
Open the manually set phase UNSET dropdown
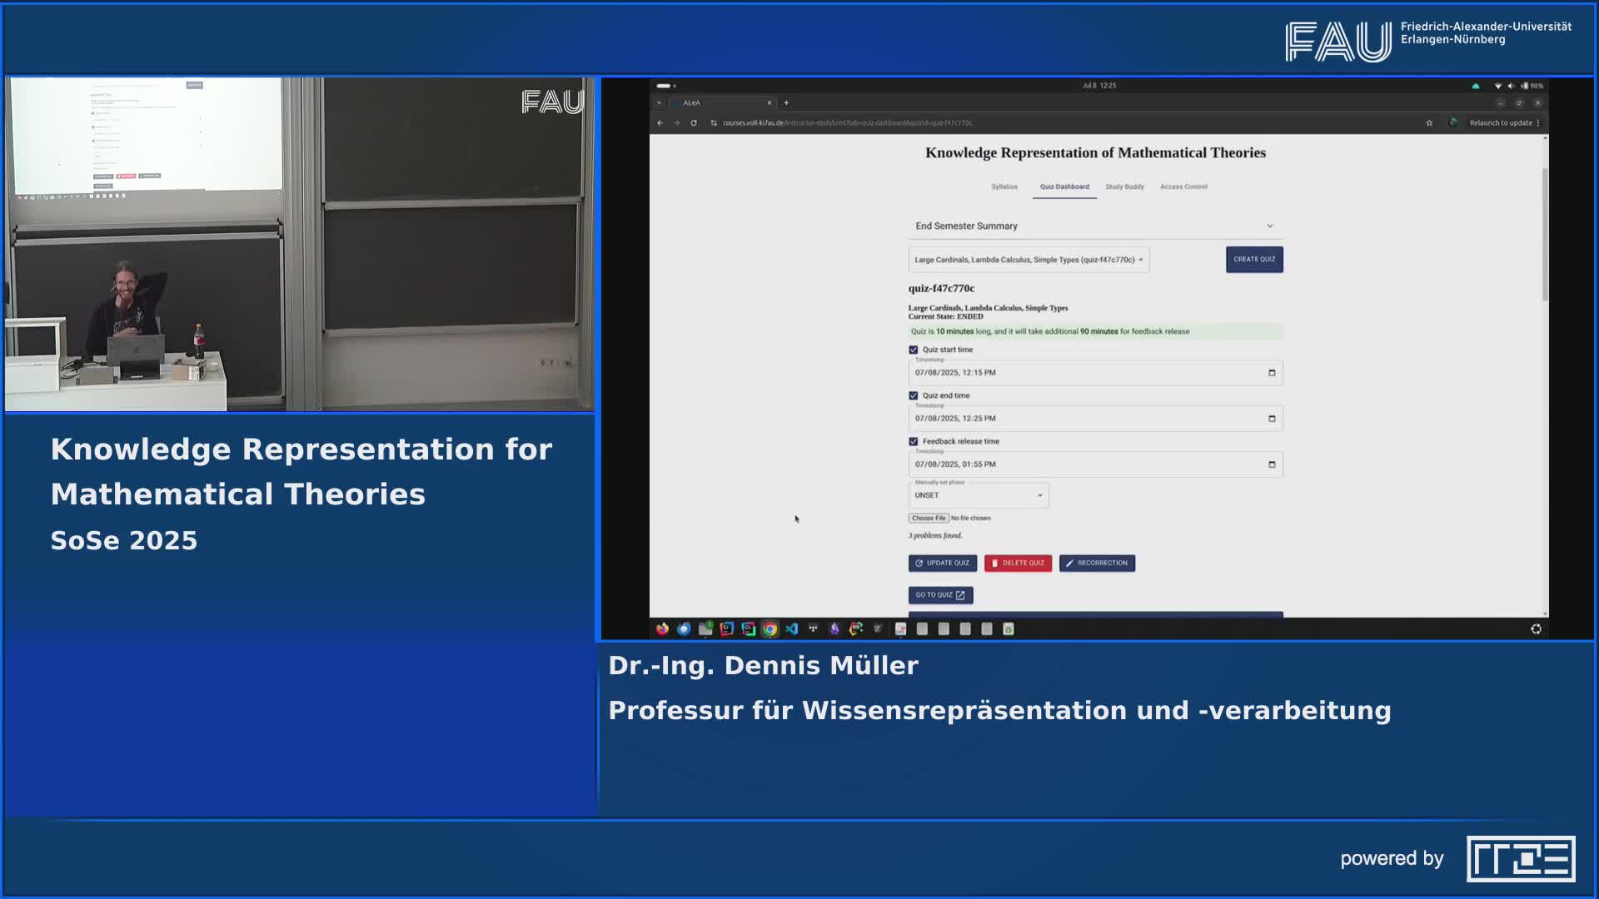click(x=978, y=495)
